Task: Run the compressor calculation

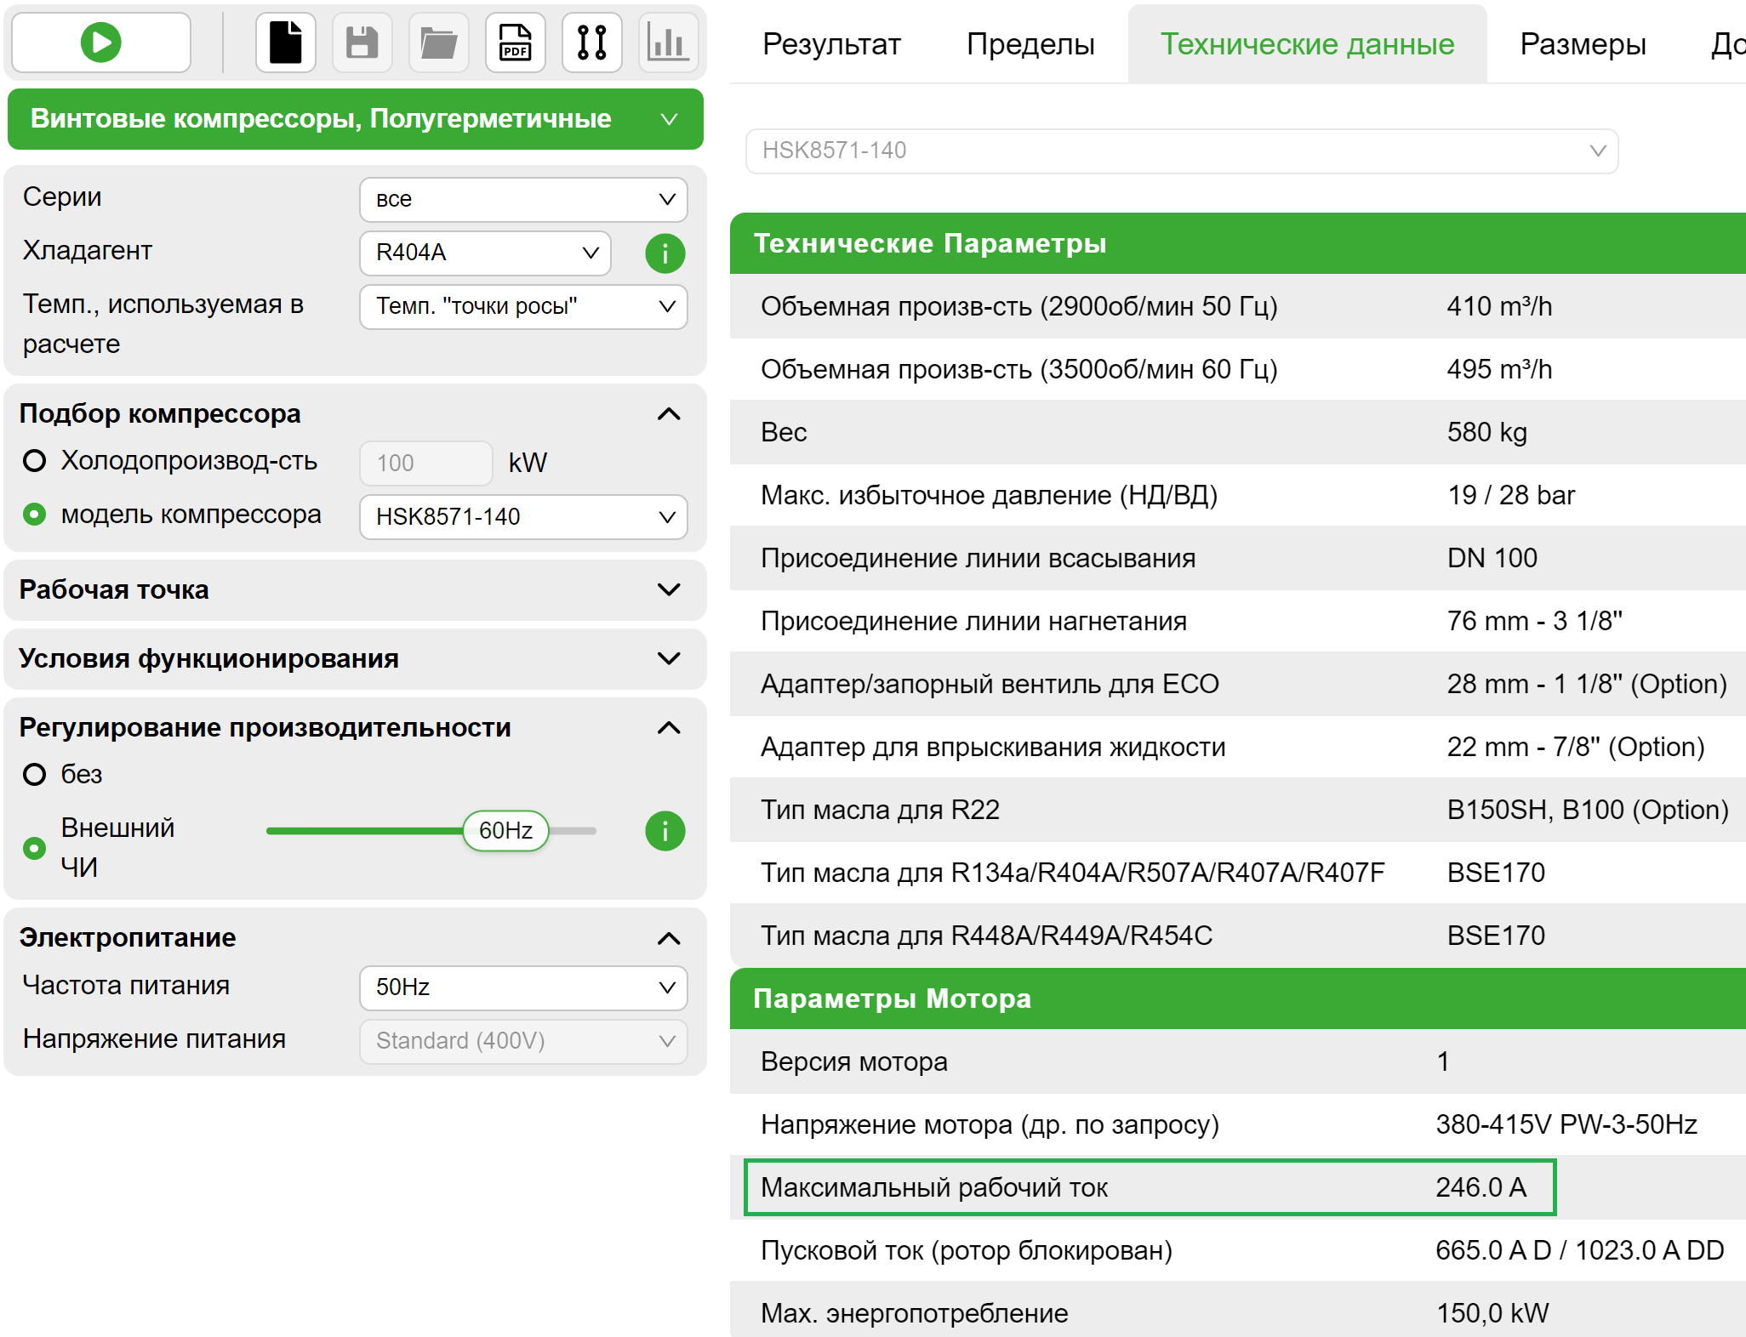Action: point(100,42)
